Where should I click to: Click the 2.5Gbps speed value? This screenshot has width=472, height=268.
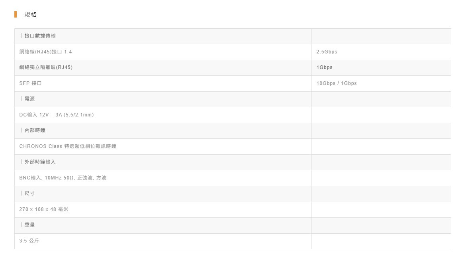pos(327,52)
